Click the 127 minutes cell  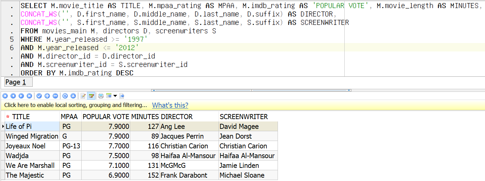[145, 126]
